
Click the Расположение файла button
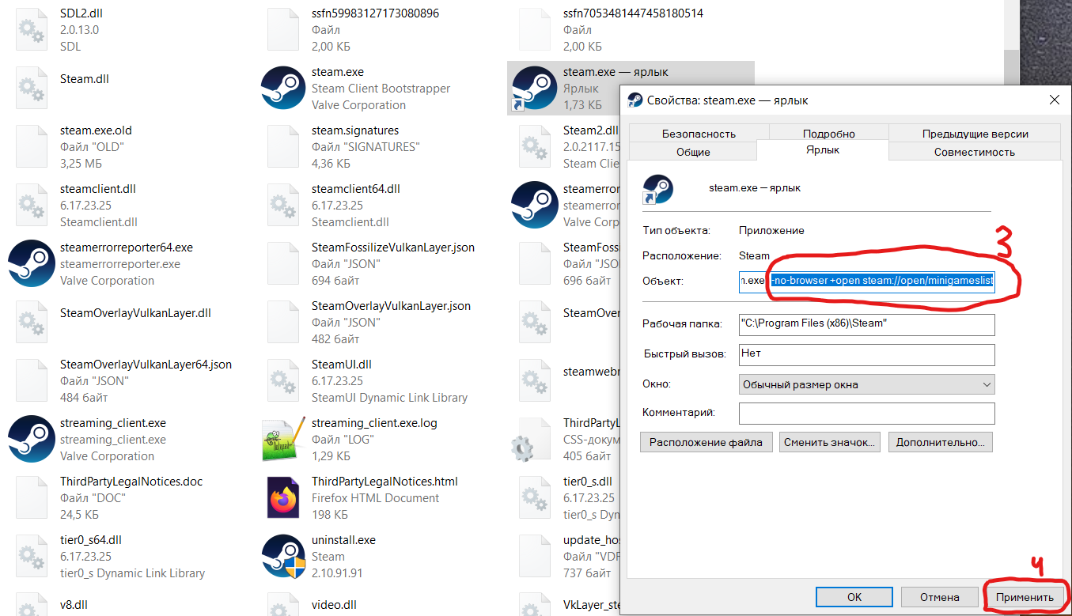(706, 442)
